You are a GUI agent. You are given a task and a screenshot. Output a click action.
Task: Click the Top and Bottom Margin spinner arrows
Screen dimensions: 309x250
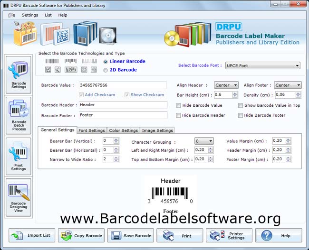(211, 159)
